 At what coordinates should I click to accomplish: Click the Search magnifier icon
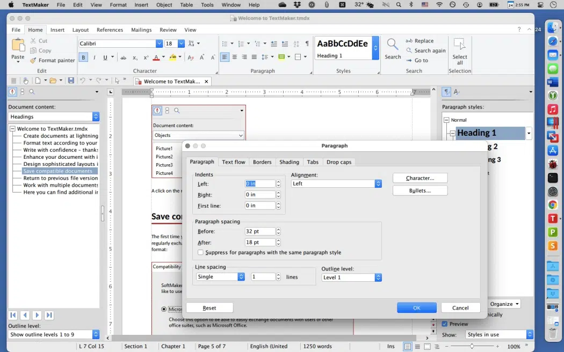[x=392, y=45]
